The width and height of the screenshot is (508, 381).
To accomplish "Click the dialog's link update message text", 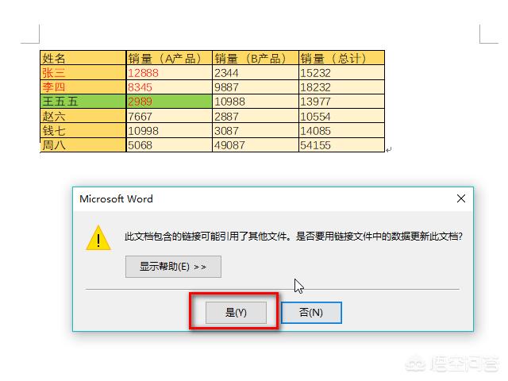I will point(294,237).
